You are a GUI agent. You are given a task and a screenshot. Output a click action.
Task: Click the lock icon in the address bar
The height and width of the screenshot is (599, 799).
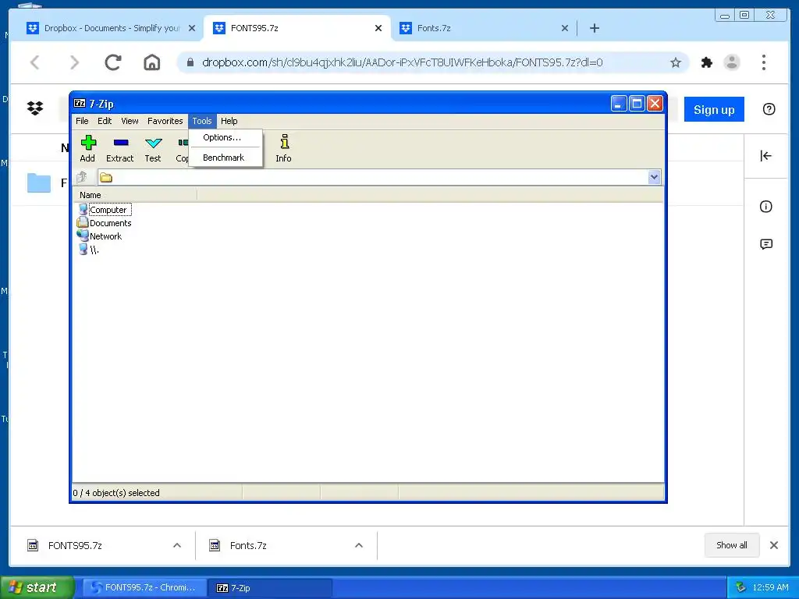coord(190,62)
